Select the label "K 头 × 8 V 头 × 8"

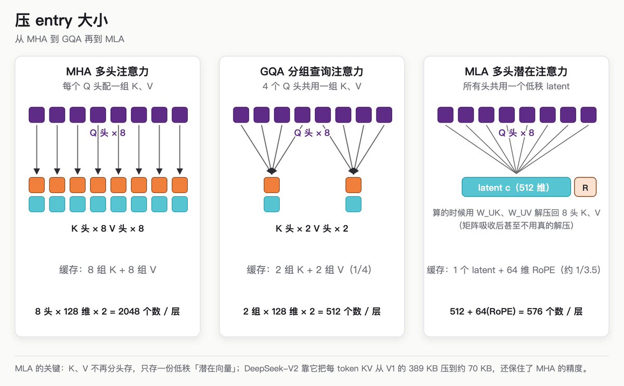108,229
